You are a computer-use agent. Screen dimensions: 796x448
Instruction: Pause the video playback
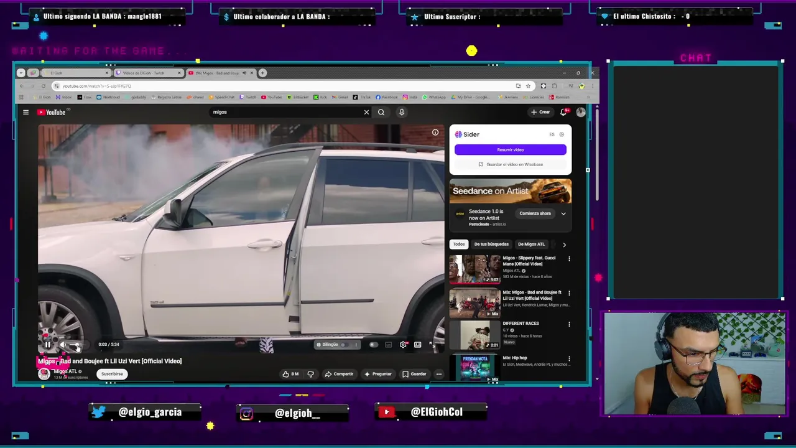(48, 344)
